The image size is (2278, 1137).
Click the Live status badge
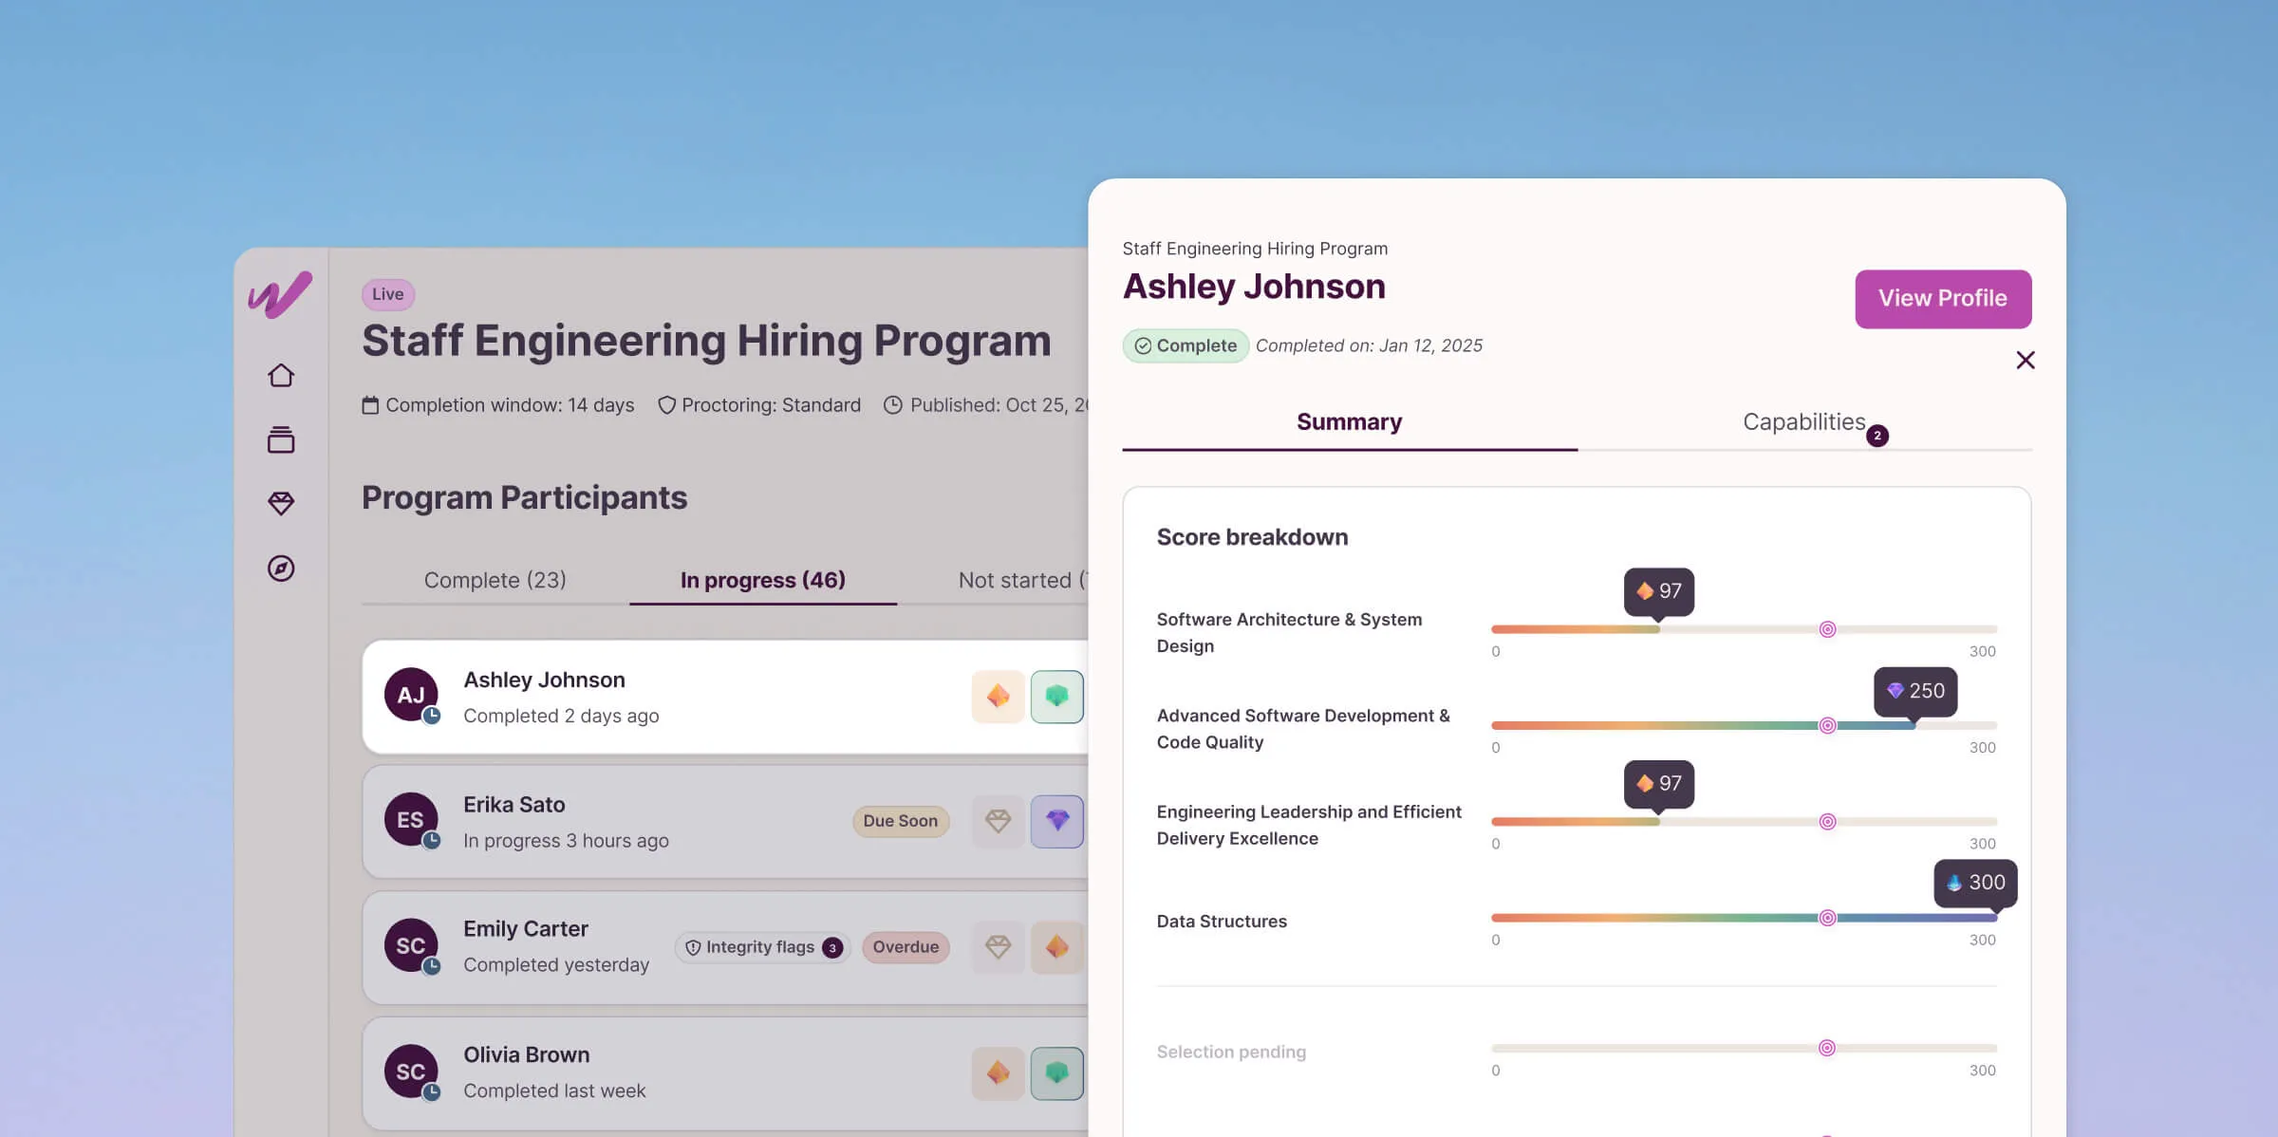tap(388, 294)
